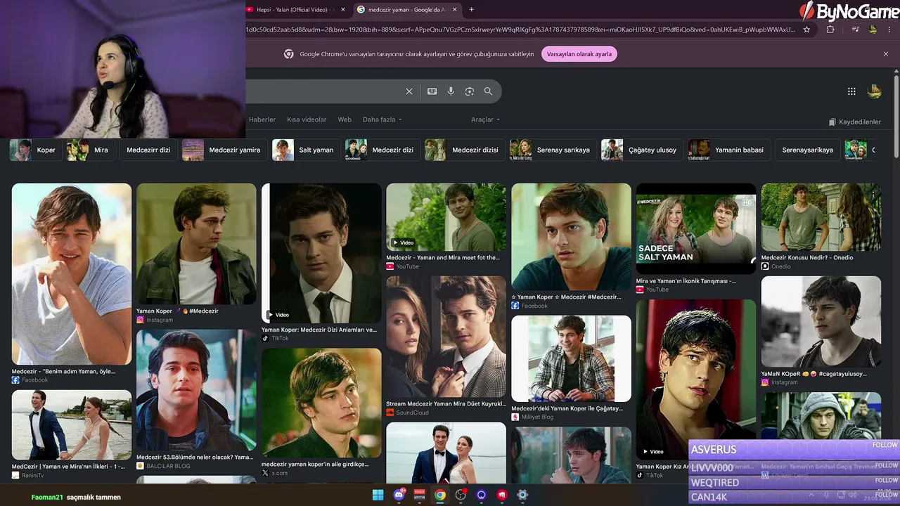Open Discord from the taskbar

click(x=399, y=495)
